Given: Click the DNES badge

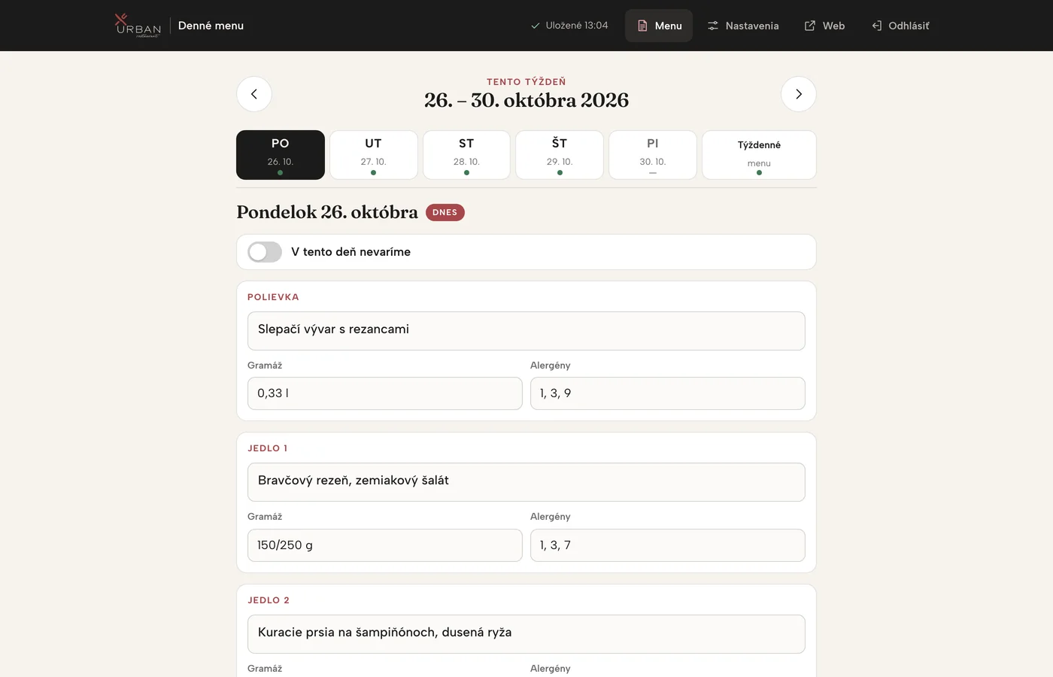Looking at the screenshot, I should (x=445, y=212).
